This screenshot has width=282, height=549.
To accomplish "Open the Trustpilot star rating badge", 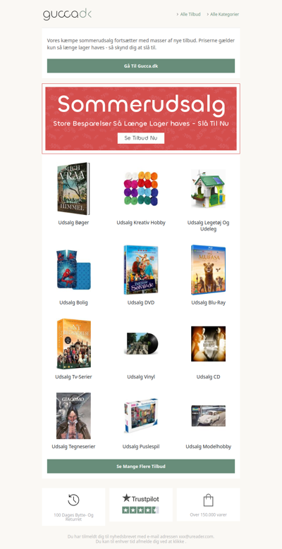I will [140, 504].
